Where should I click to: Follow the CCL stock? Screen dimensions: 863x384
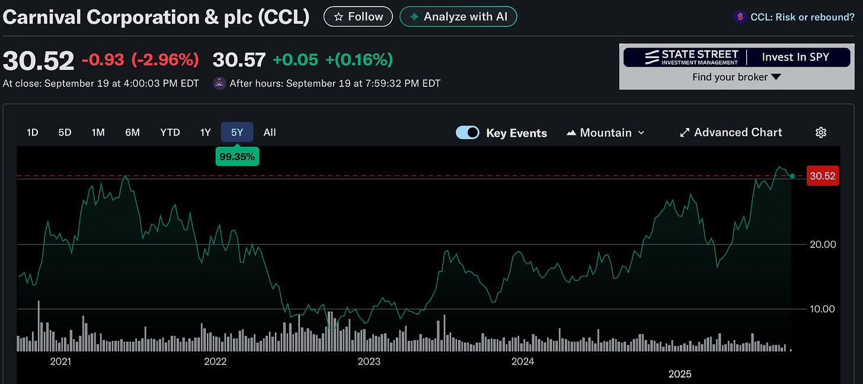coord(358,17)
